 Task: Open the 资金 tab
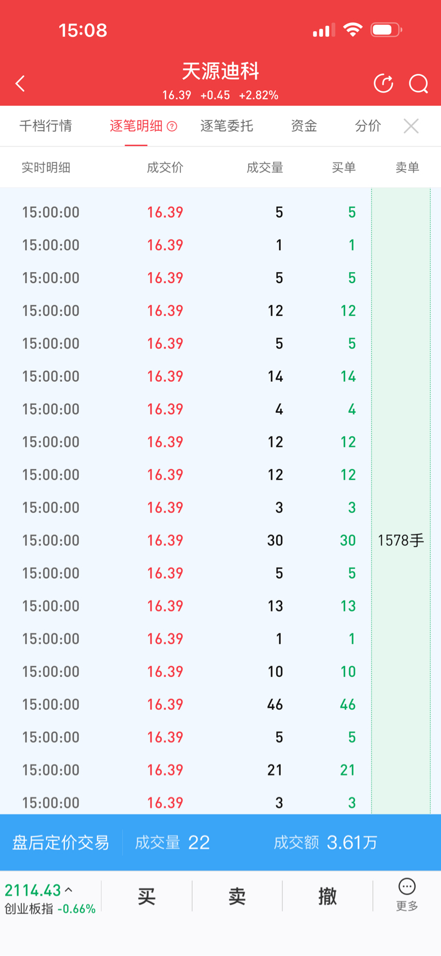(304, 126)
